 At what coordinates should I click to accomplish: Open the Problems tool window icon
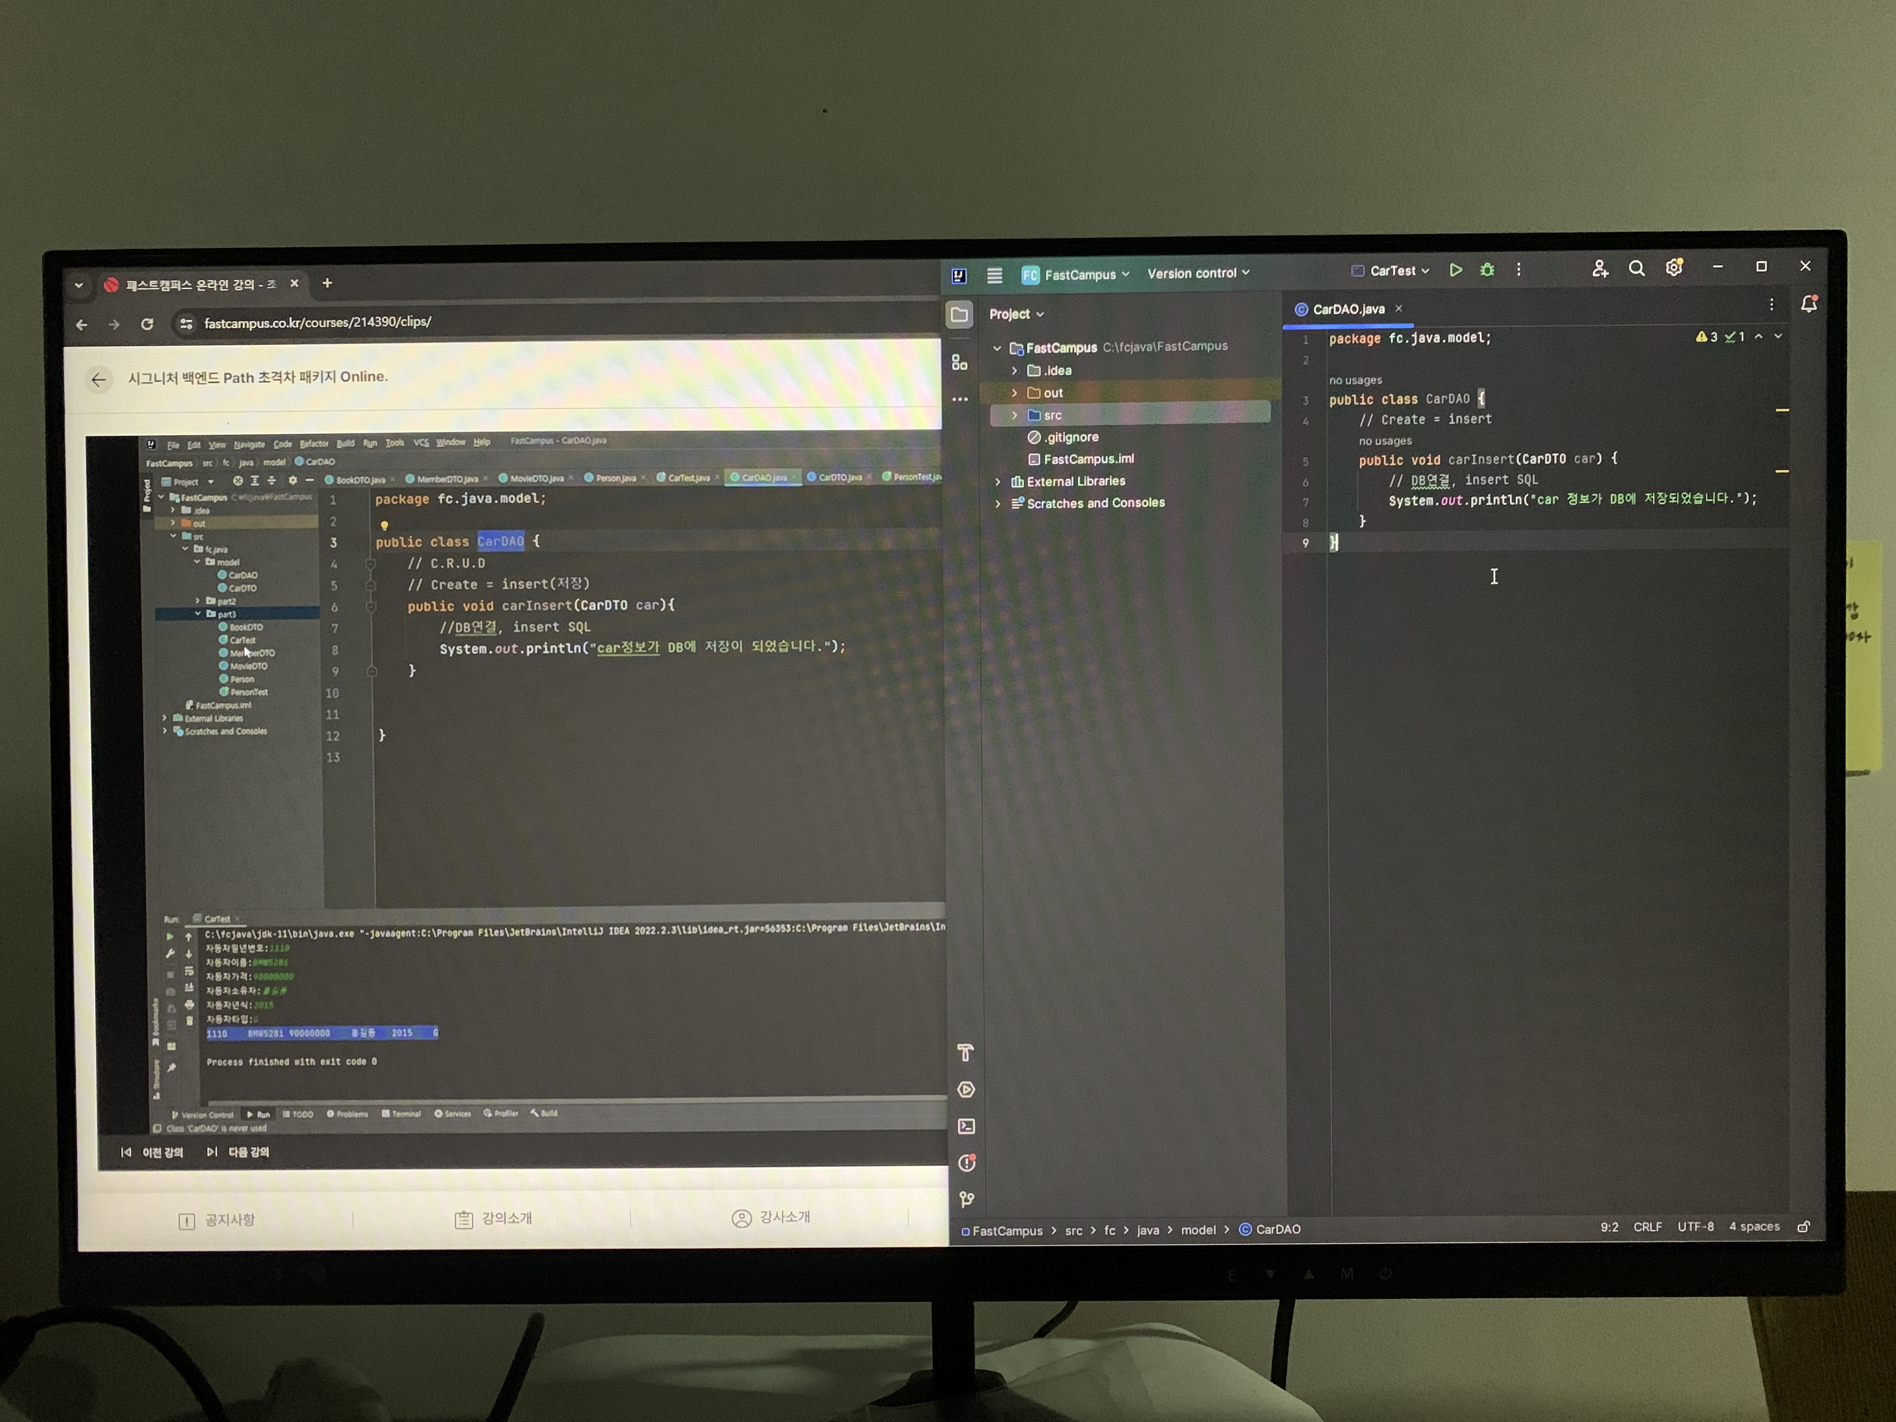(966, 1163)
